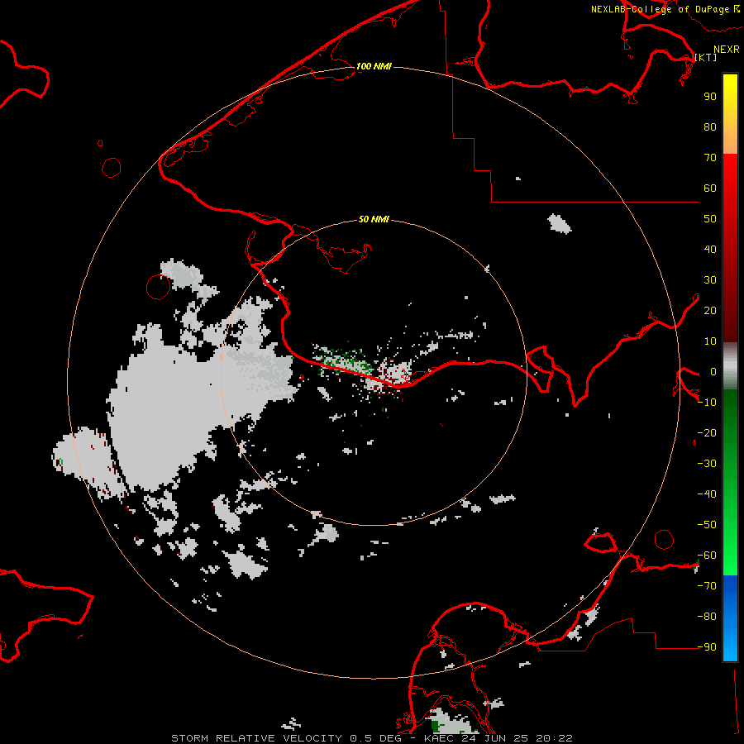This screenshot has height=744, width=744.
Task: Click the -70 value on velocity scale
Action: pyautogui.click(x=707, y=586)
